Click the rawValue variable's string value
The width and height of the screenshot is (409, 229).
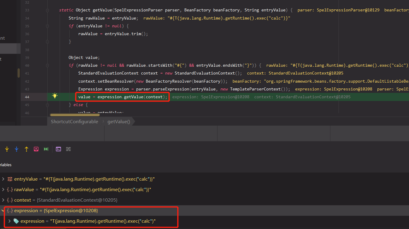pos(96,190)
